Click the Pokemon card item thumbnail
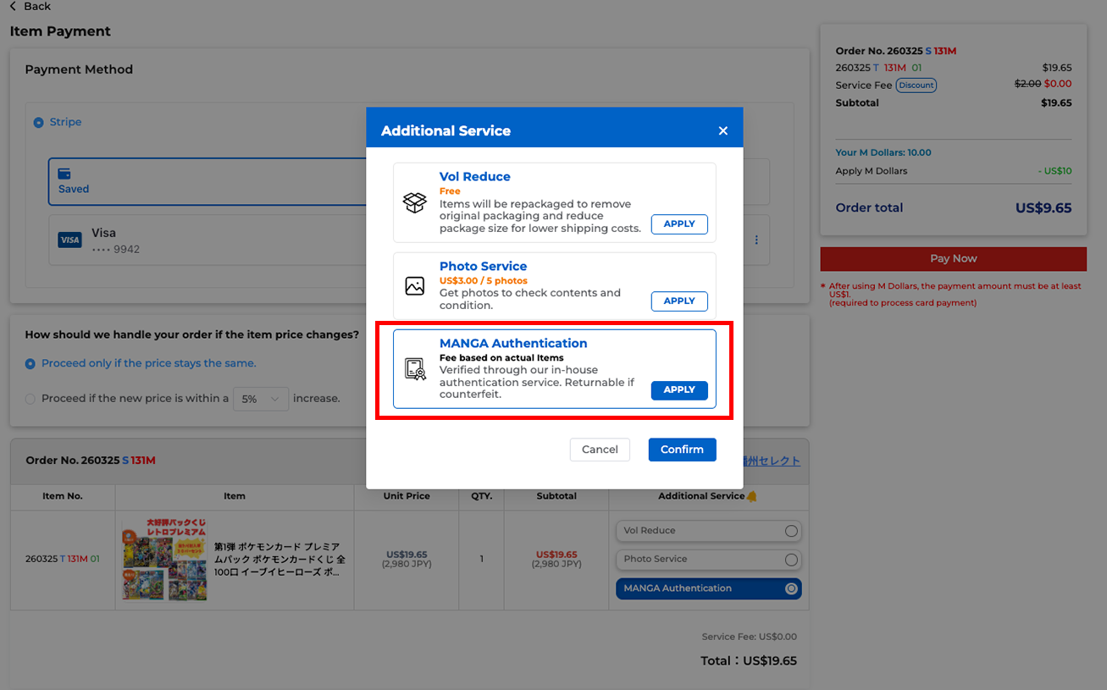Viewport: 1107px width, 690px height. [164, 560]
